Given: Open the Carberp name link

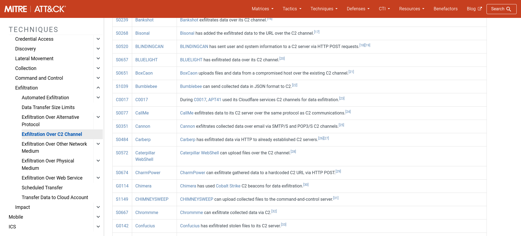Looking at the screenshot, I should click(x=143, y=140).
